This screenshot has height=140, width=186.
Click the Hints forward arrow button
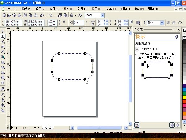[177, 125]
